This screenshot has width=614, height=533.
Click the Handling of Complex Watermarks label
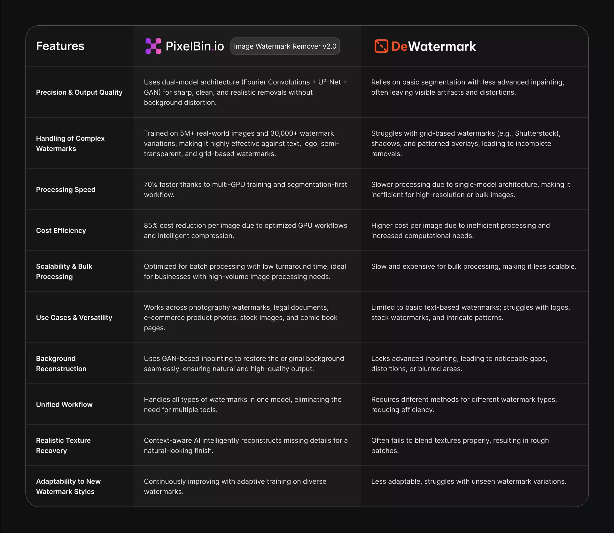coord(70,143)
